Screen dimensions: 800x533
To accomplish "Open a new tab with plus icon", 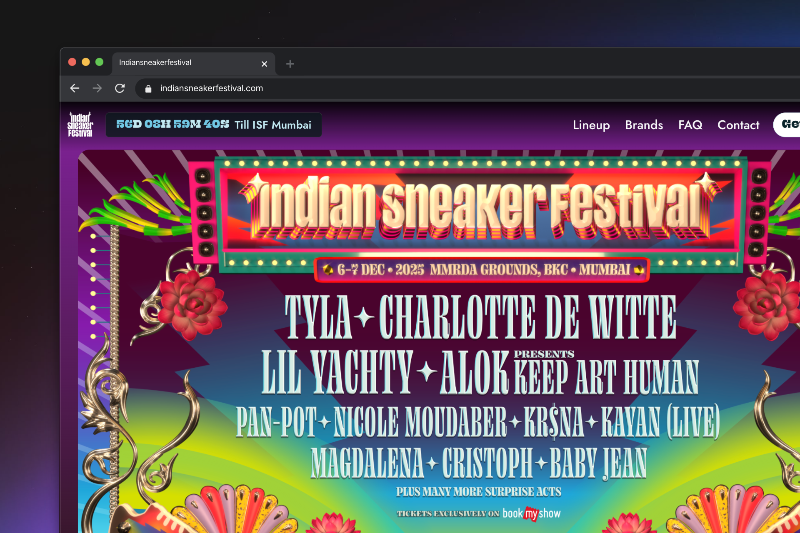I will tap(290, 64).
